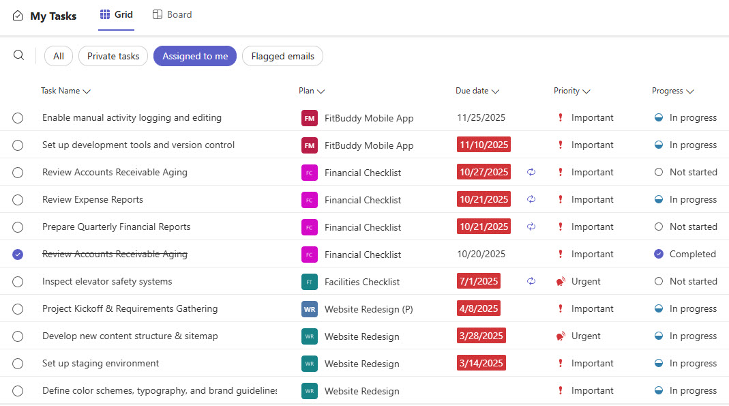Click overdue 3/28/2025 due date badge
This screenshot has height=406, width=729.
pos(481,336)
